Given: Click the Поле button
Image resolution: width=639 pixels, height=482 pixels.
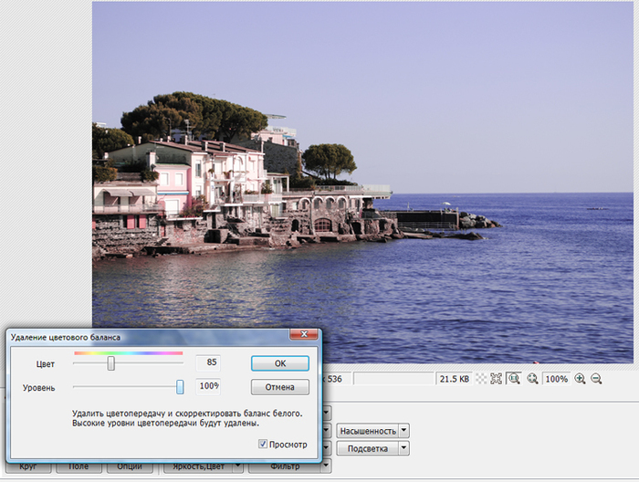Looking at the screenshot, I should tap(79, 466).
